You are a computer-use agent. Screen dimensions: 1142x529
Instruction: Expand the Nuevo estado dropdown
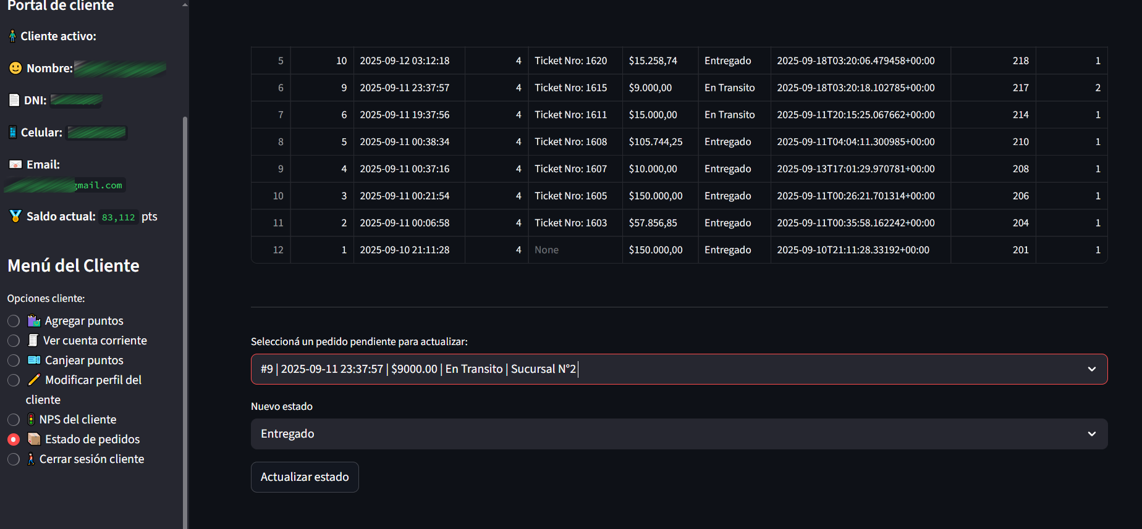679,434
